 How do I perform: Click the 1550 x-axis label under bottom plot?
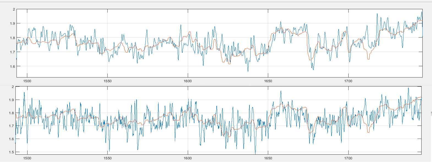(x=108, y=158)
